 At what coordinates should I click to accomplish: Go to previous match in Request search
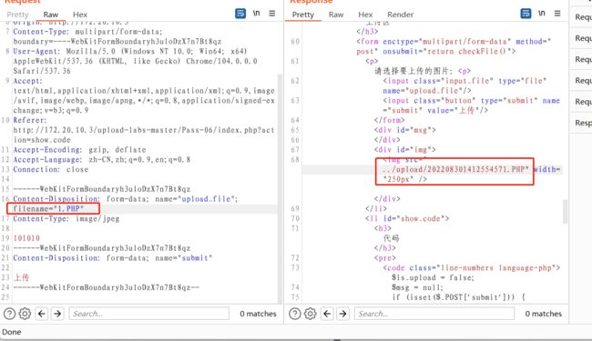42,314
